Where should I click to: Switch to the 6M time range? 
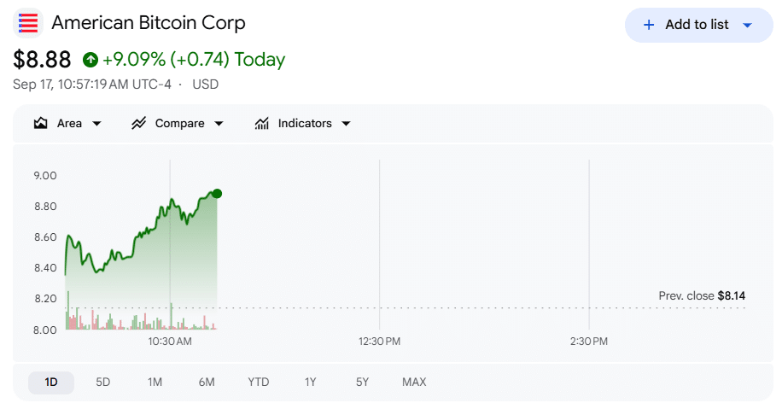click(207, 383)
